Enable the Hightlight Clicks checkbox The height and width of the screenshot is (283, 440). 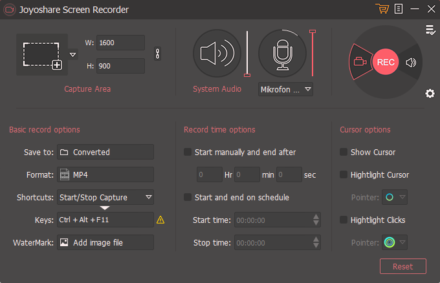point(344,220)
